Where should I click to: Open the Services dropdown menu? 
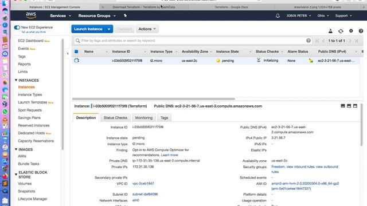[60, 15]
